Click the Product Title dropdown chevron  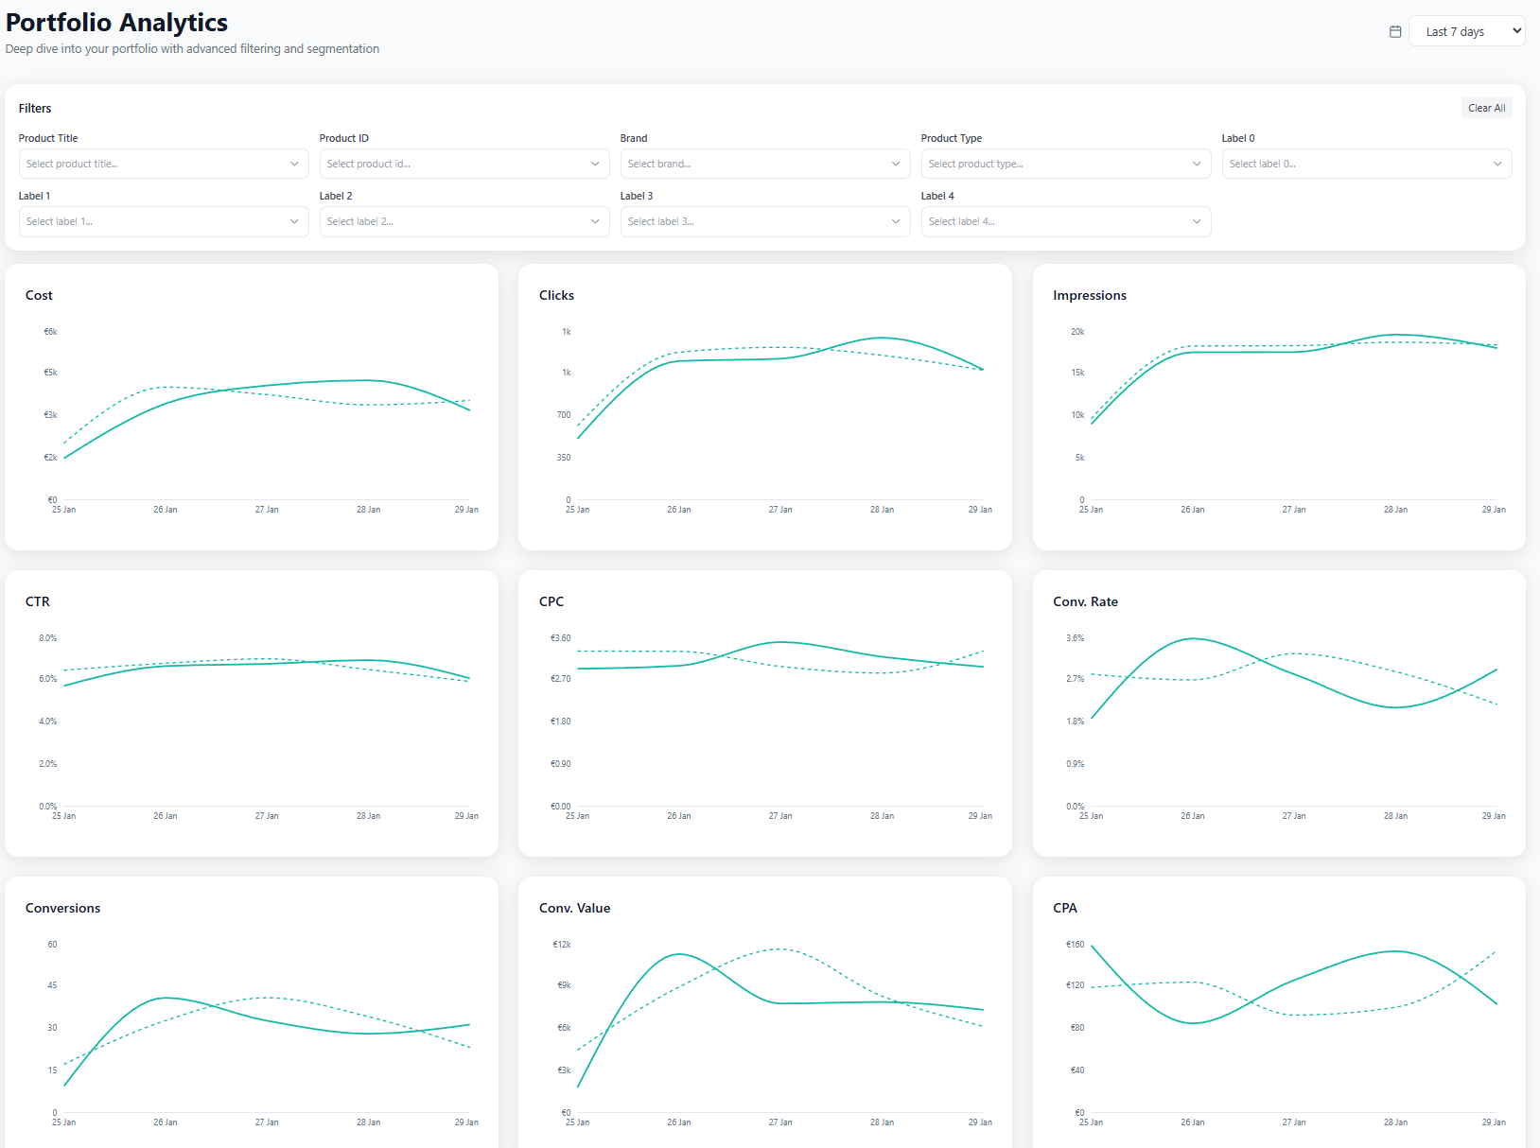pyautogui.click(x=294, y=163)
